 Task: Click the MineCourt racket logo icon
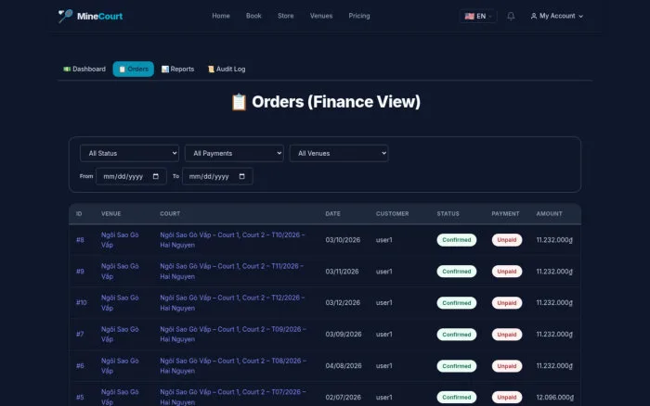pos(65,16)
